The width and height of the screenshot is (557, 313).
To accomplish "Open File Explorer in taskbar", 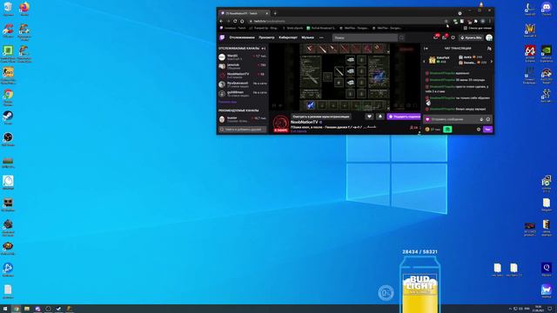I will 27,309.
